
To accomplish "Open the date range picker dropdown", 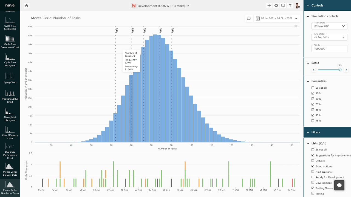I will coord(277,18).
